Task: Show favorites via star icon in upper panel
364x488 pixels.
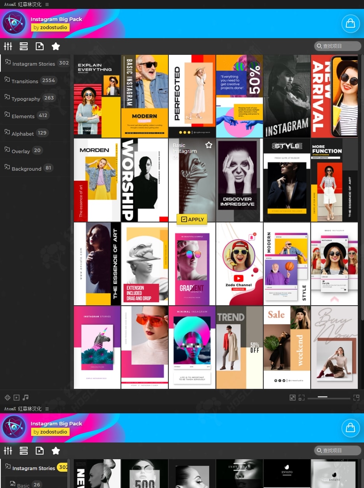Action: 56,46
